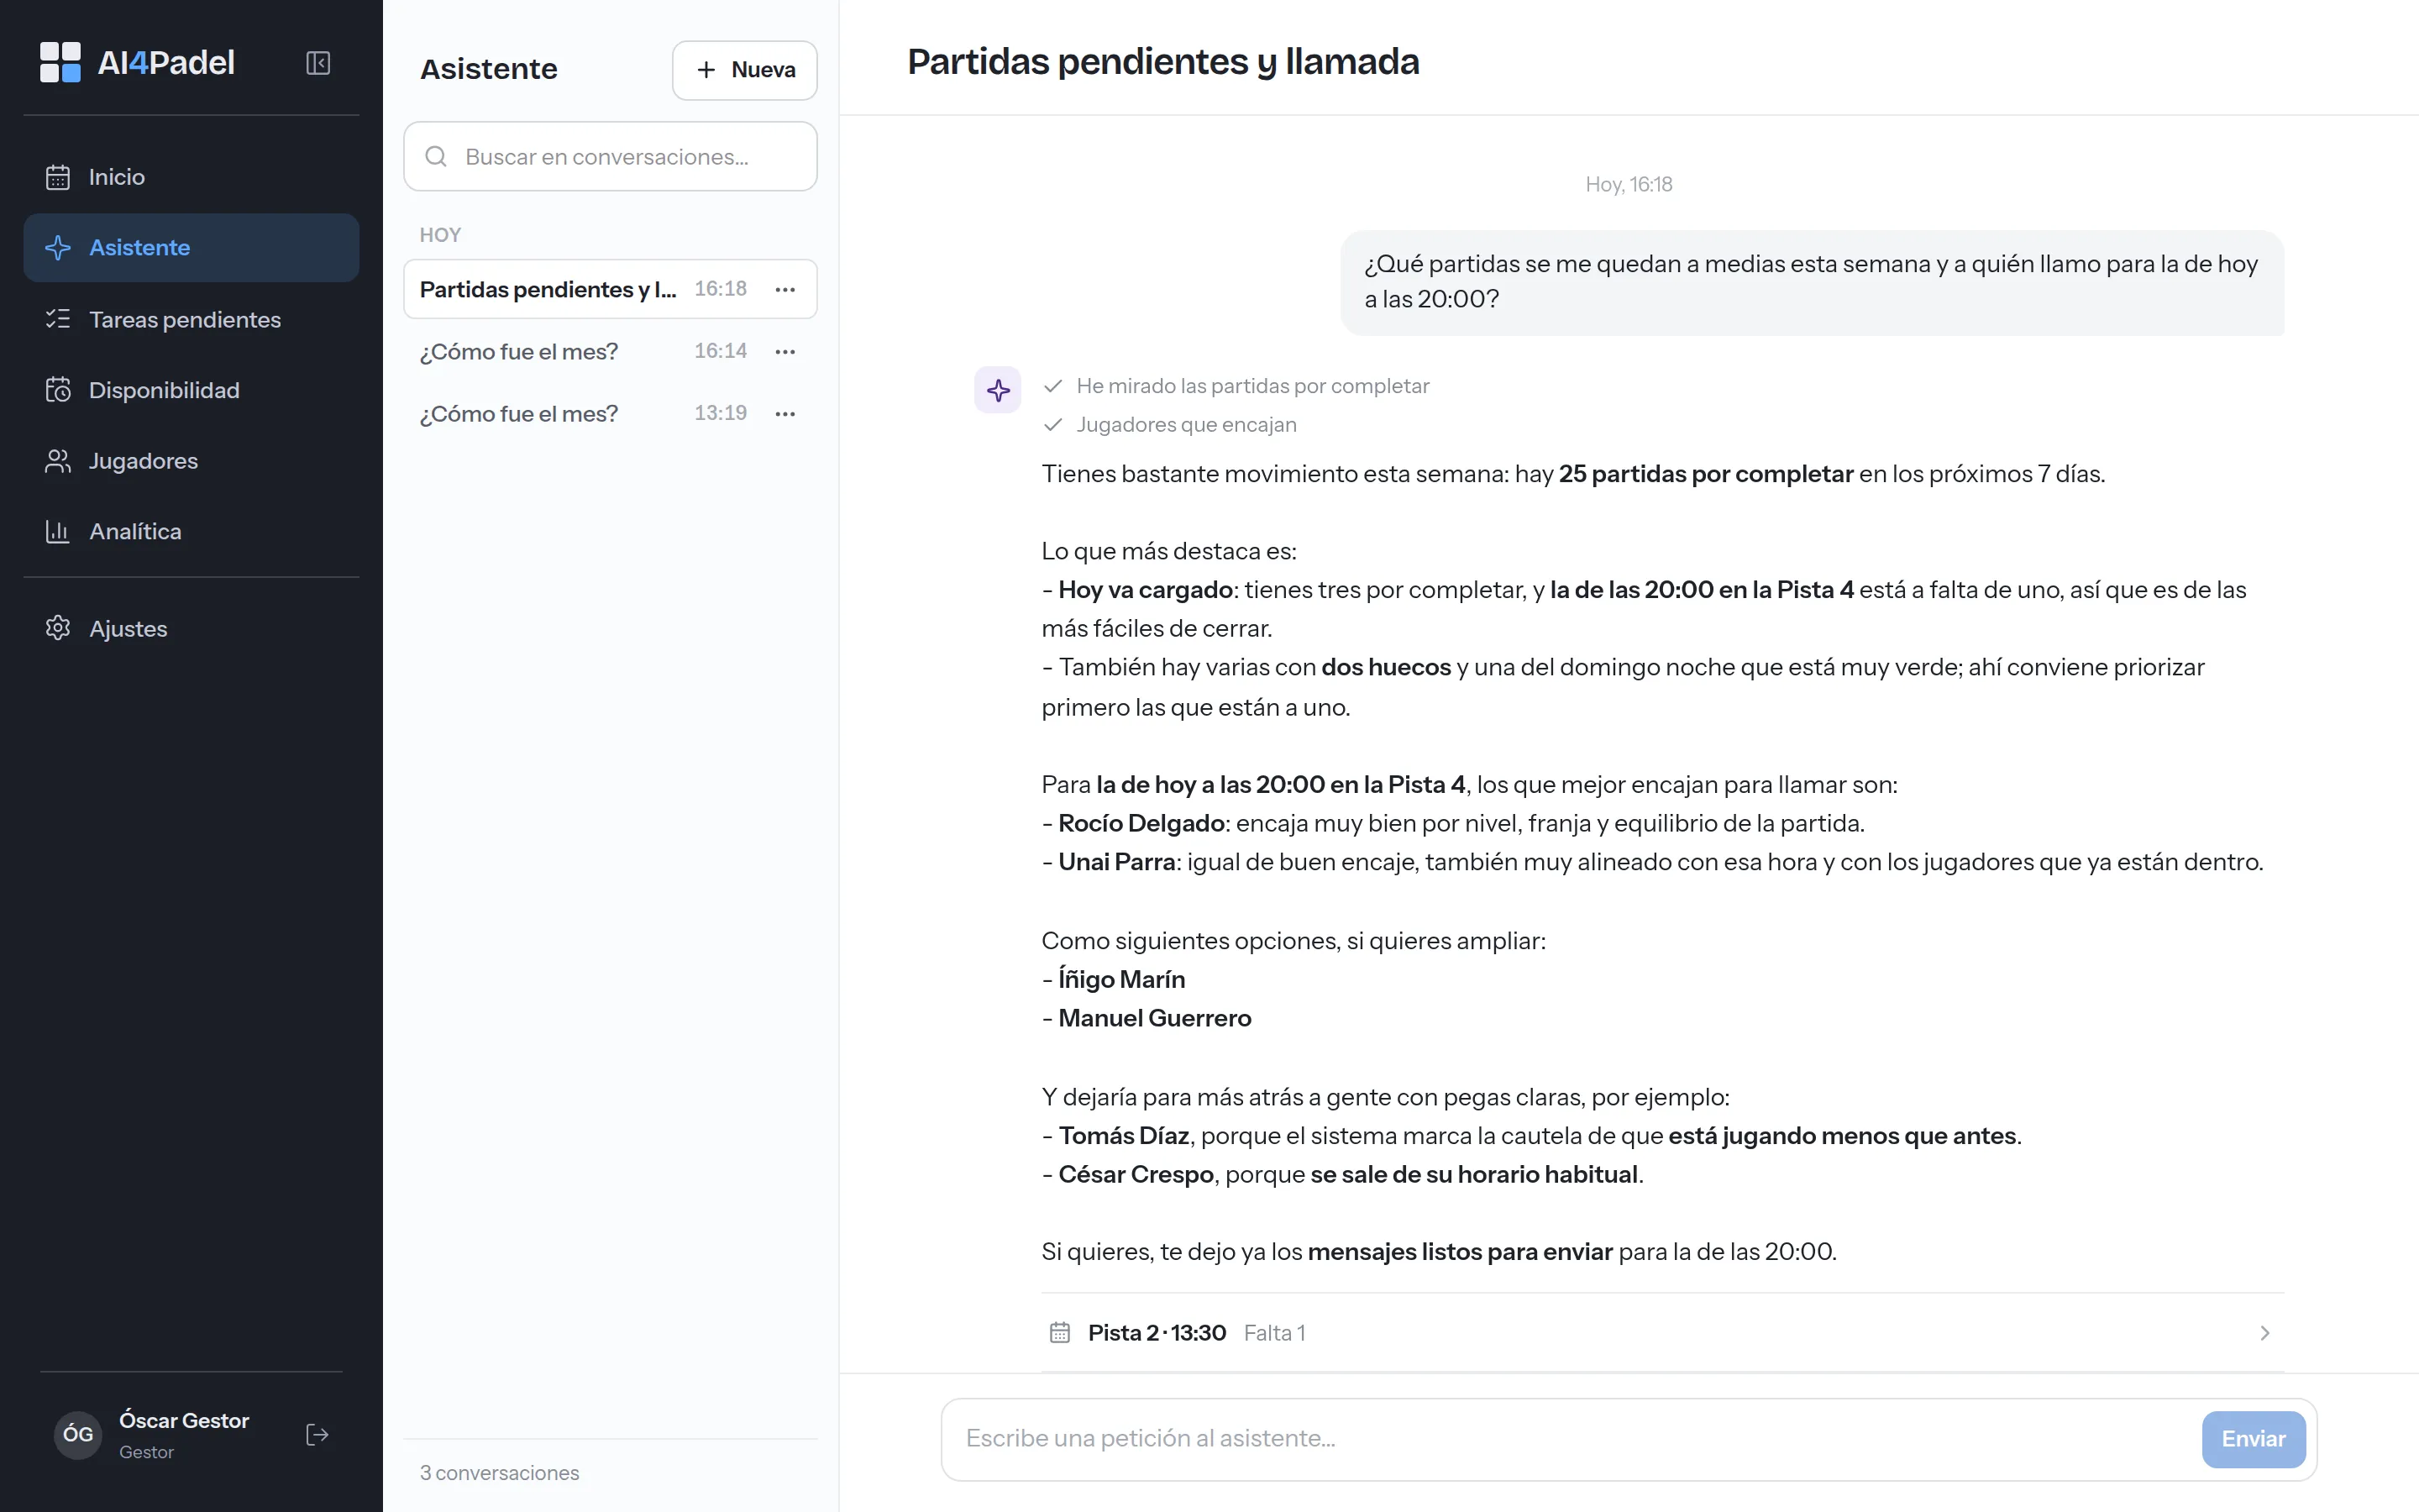Image resolution: width=2419 pixels, height=1512 pixels.
Task: Focus the 'Buscar en conversaciones' search field
Action: click(610, 156)
